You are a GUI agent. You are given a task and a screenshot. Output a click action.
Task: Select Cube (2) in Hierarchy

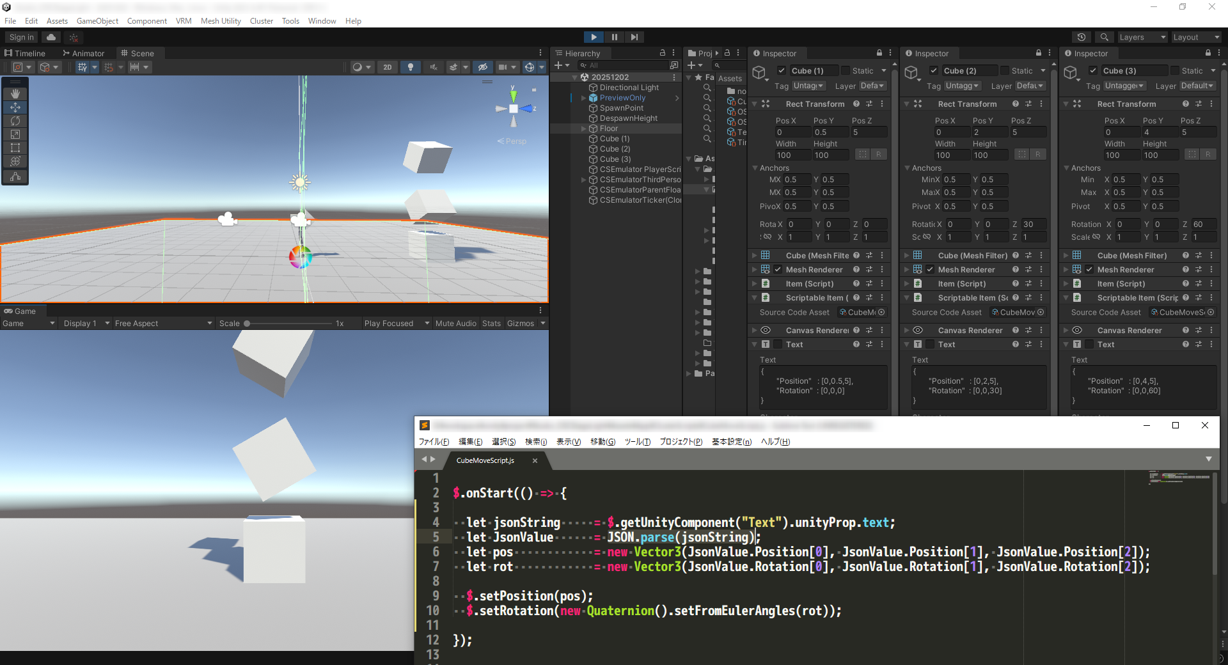(x=615, y=149)
